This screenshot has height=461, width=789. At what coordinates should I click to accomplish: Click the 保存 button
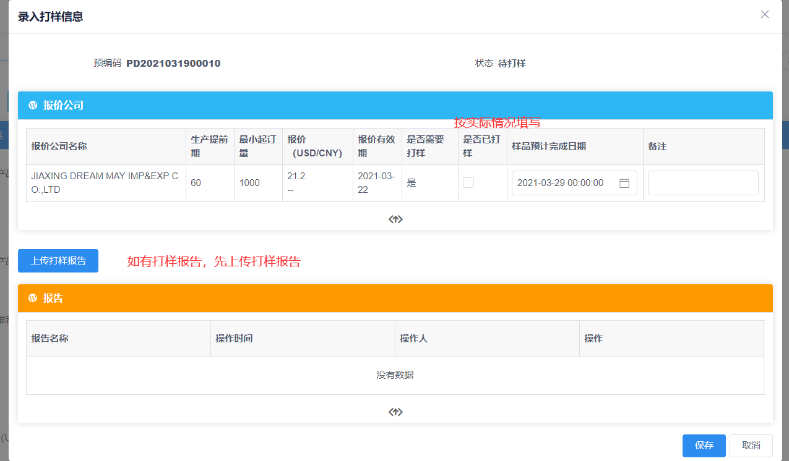pos(704,446)
